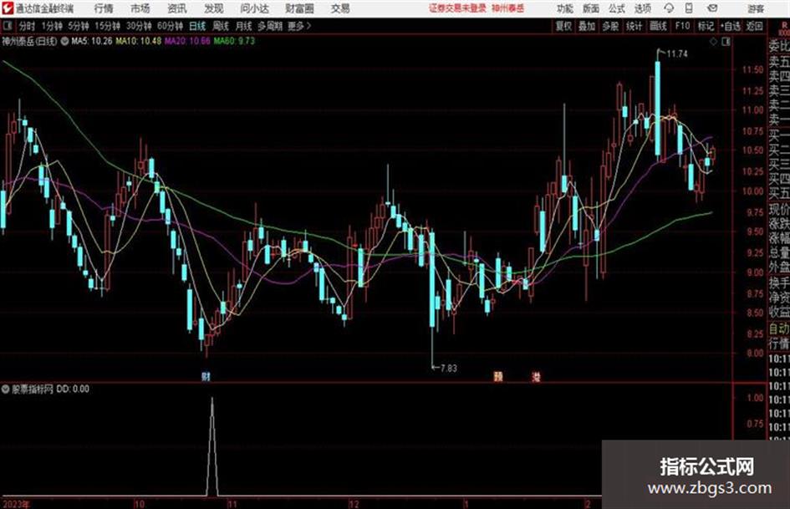
Task: Switch to 分时 chart period
Action: click(27, 26)
